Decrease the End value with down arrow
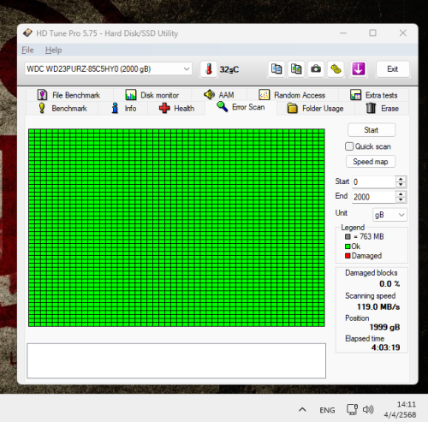This screenshot has width=428, height=422. click(401, 199)
